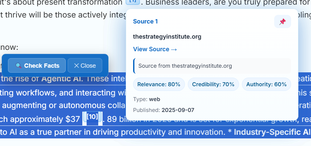
Task: Click the Published date 2025-09-07
Action: (x=178, y=110)
